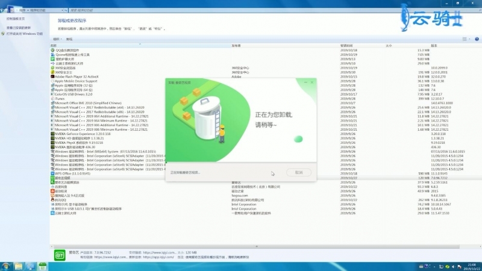Select Apple 应用程序支持 (64 位) row
482x271 pixels.
[266, 90]
